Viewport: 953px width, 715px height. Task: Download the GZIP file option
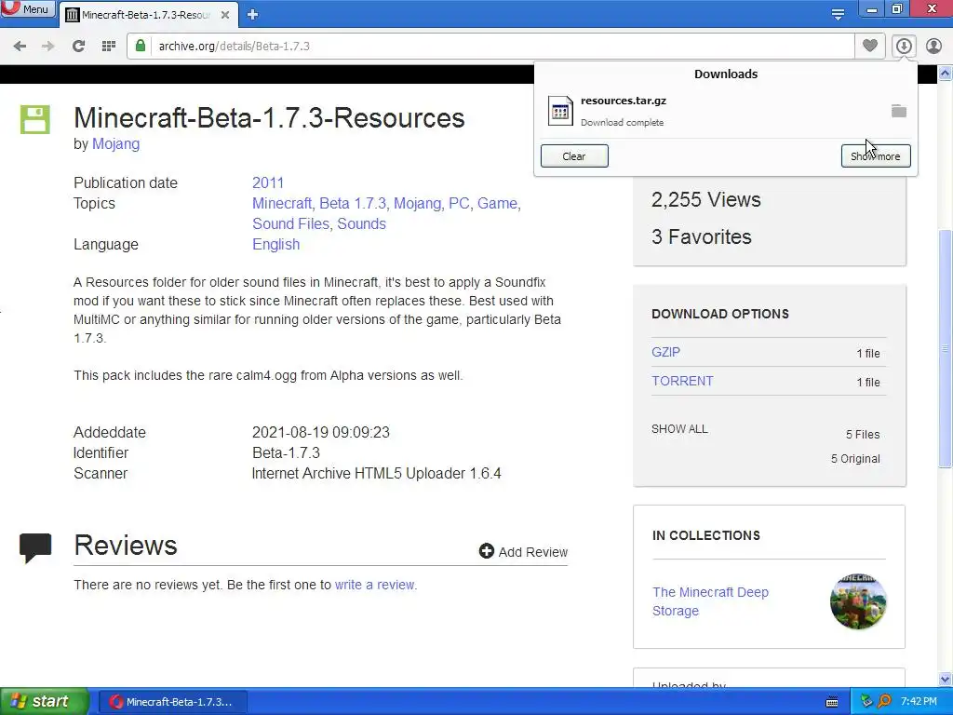(x=666, y=352)
